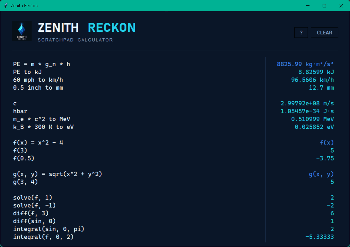Click the definition 'f(x) = x^2 - 4'
The height and width of the screenshot is (247, 350).
[38, 142]
